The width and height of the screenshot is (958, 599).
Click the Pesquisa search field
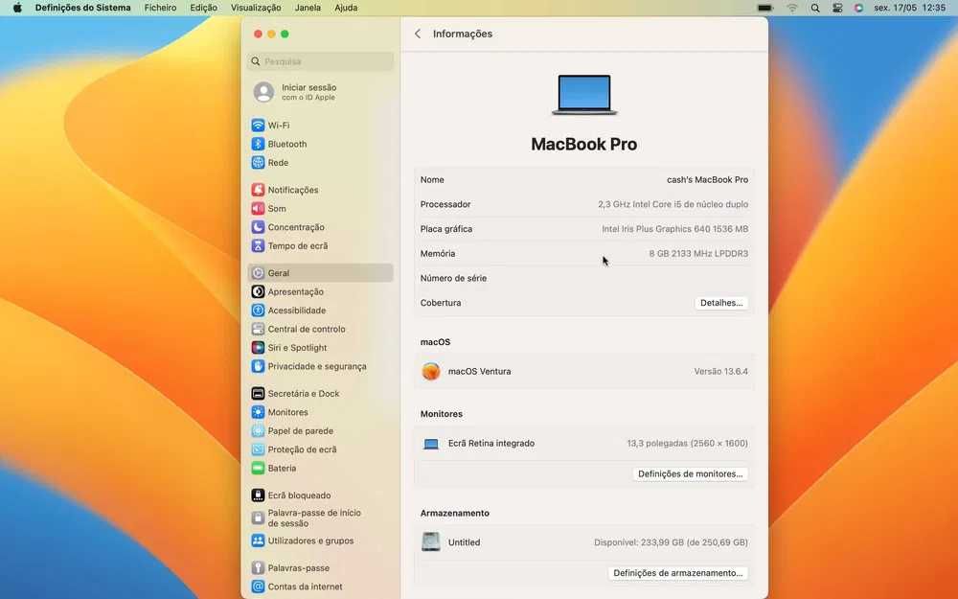(321, 61)
